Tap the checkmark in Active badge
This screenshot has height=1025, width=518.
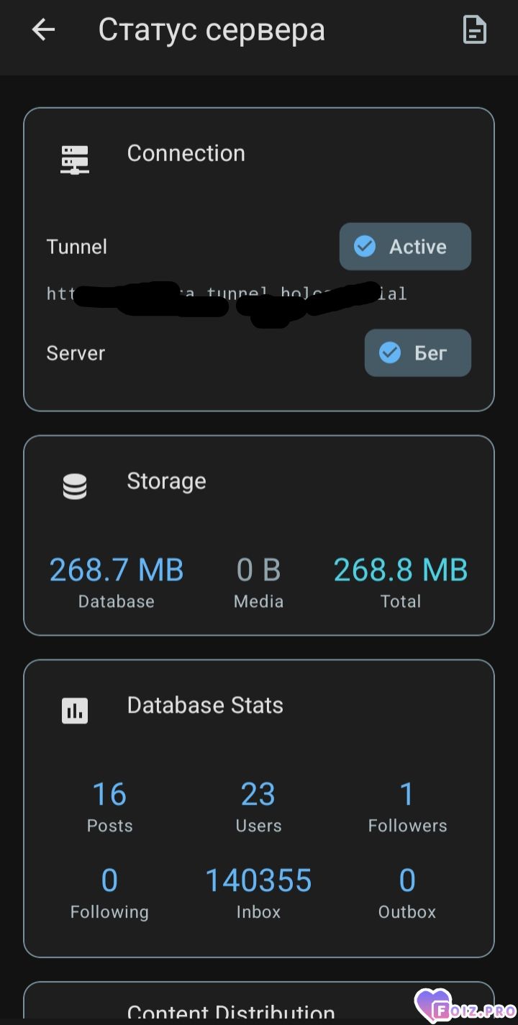(x=365, y=247)
